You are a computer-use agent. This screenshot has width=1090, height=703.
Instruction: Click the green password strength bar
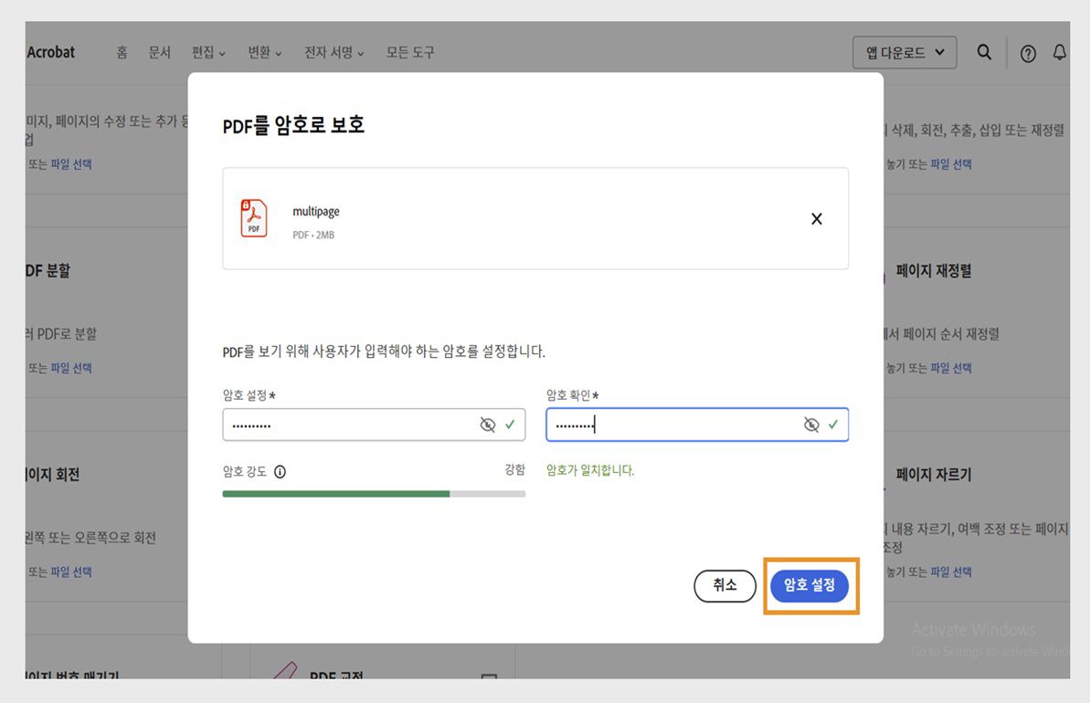click(335, 493)
